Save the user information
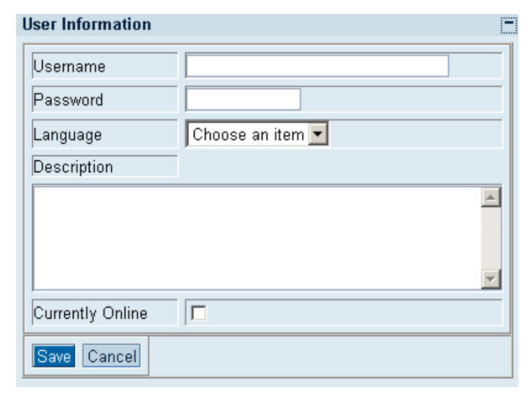Screen dimensions: 529x397 click(54, 356)
